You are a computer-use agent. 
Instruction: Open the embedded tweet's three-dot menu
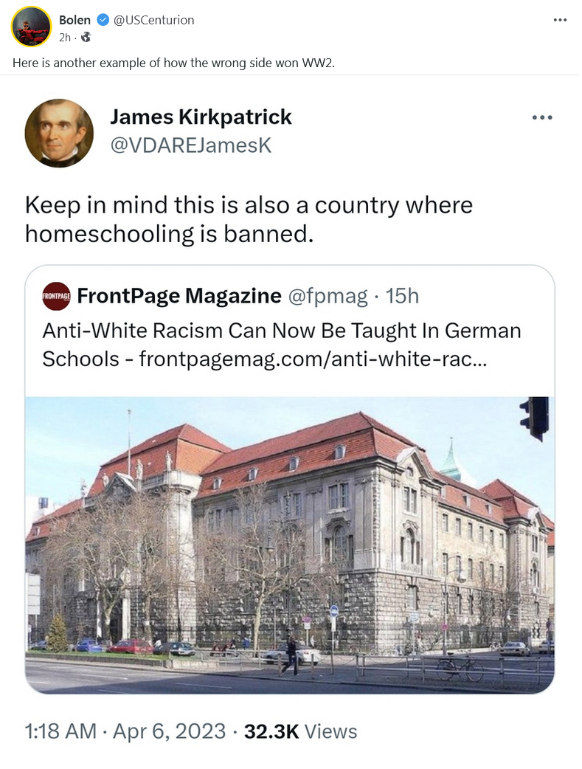[542, 117]
